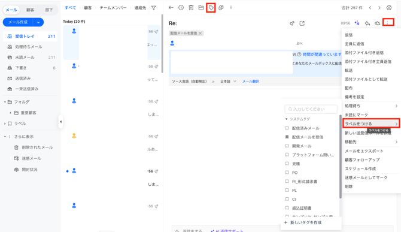Remove the 配信メールを受信 tag chip

[200, 34]
